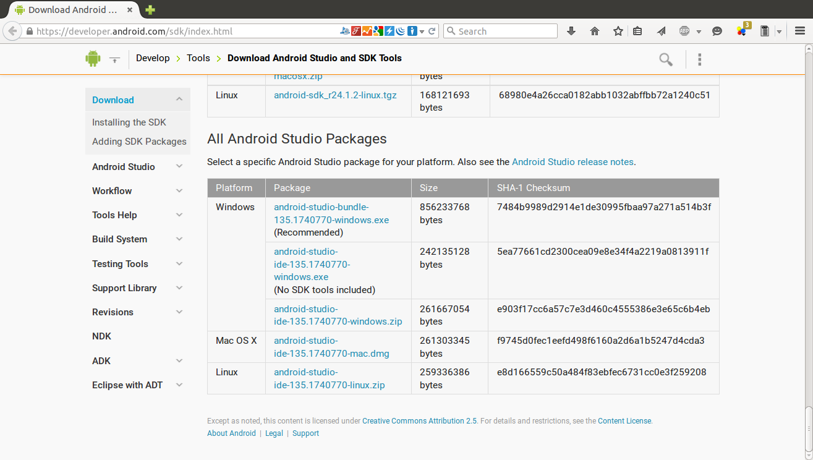Click the Adblock Plus icon
813x460 pixels.
684,31
